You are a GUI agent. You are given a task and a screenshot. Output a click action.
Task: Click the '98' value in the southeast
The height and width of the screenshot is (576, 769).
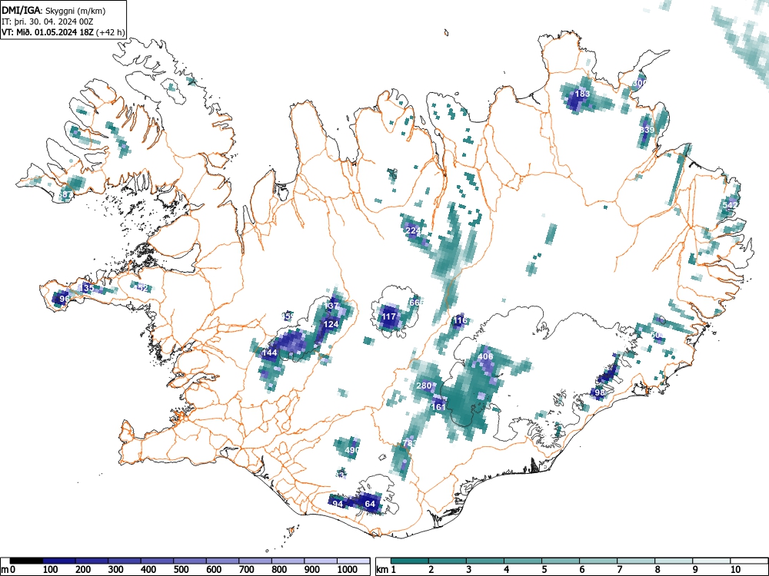coord(599,392)
